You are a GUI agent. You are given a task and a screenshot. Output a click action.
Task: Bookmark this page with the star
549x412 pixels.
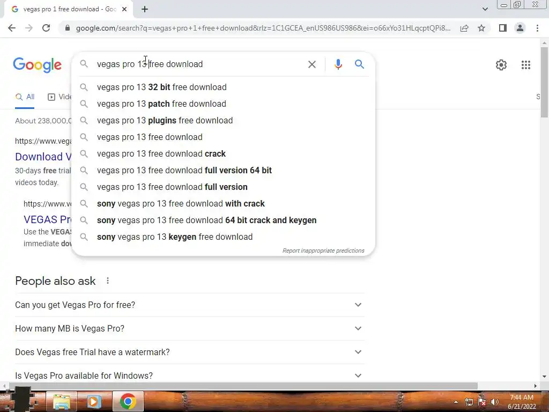tap(481, 28)
